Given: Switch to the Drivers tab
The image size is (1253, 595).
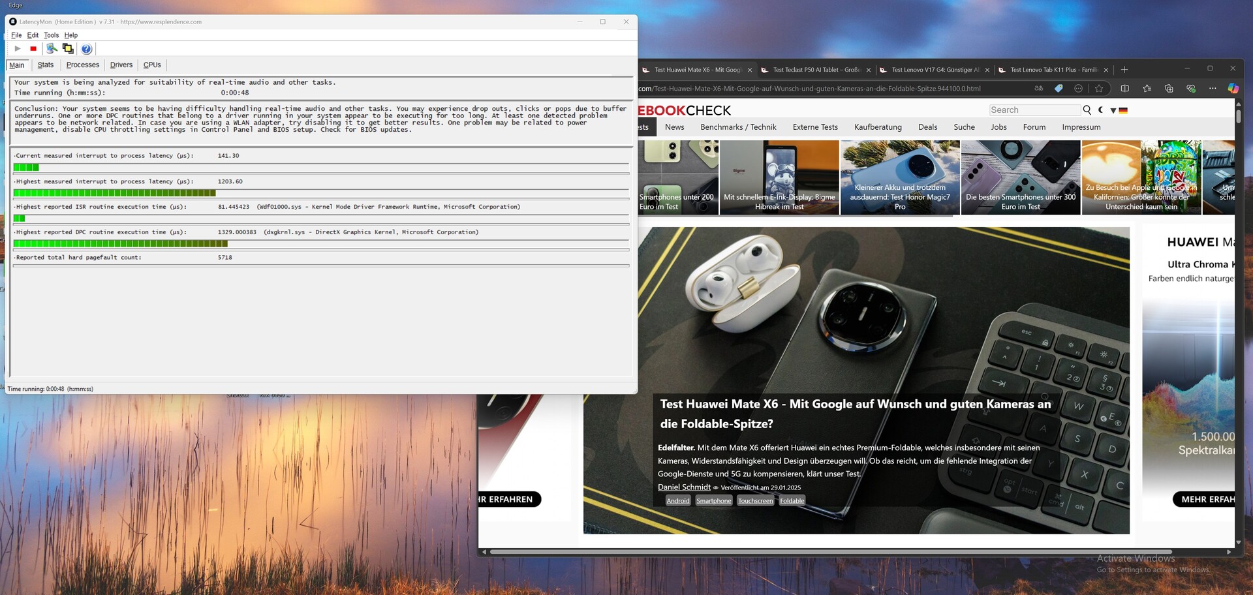Looking at the screenshot, I should click(x=121, y=65).
